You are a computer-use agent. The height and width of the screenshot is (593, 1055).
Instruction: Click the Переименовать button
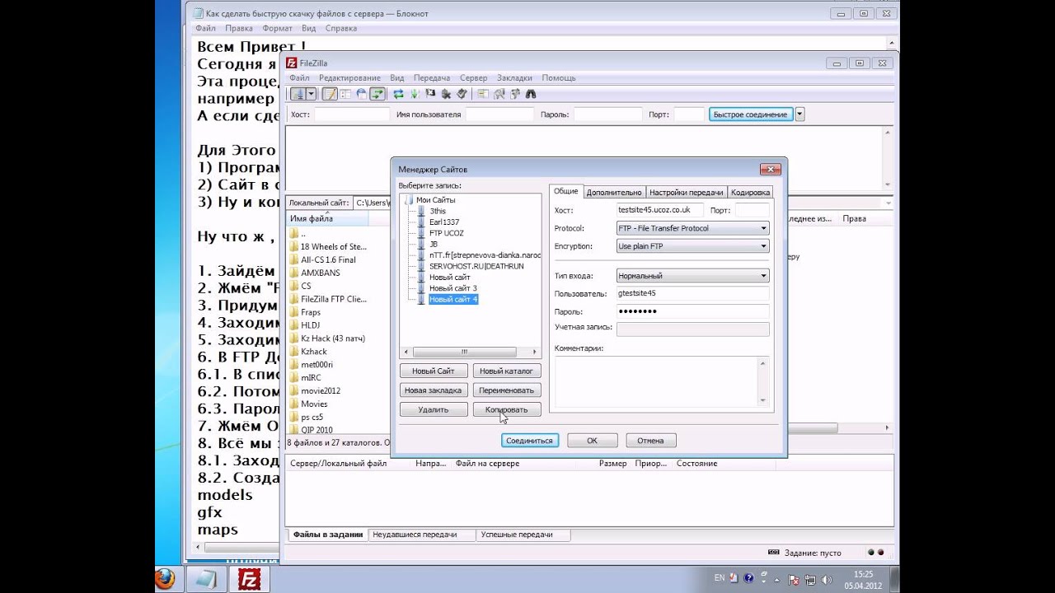(507, 390)
